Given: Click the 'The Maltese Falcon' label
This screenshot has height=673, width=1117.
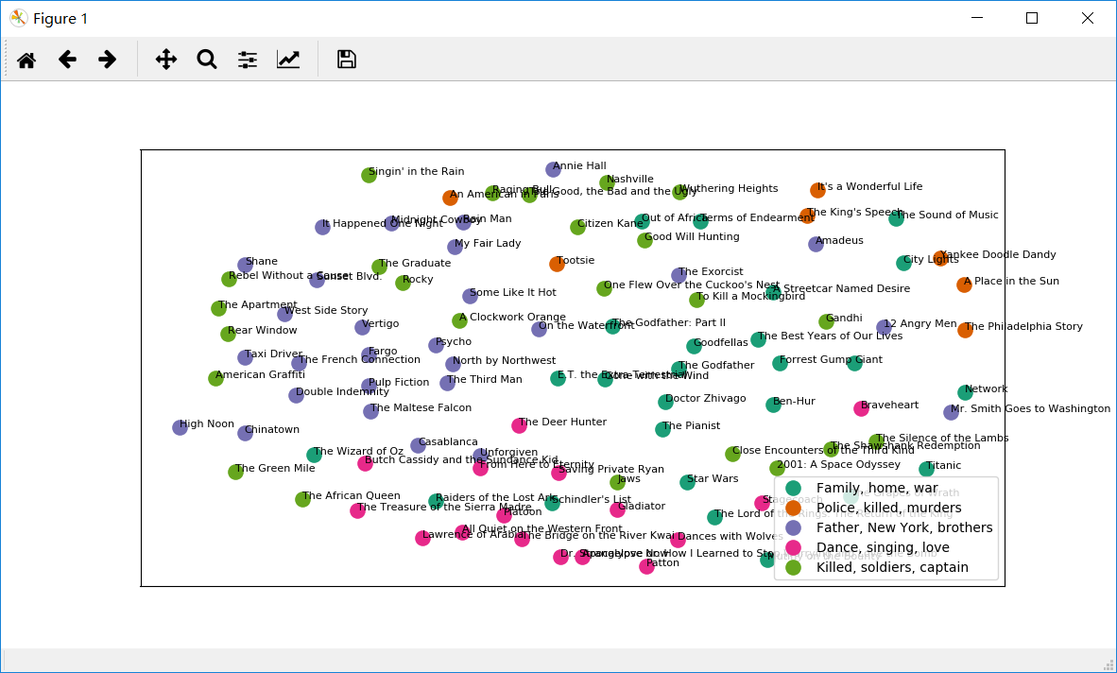Looking at the screenshot, I should pyautogui.click(x=421, y=407).
